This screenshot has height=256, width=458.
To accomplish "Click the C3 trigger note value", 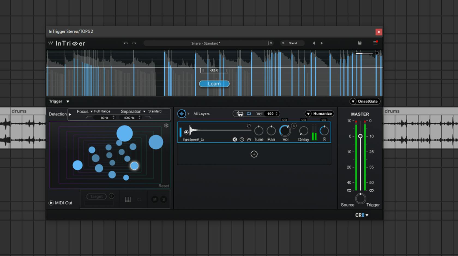I will tap(249, 114).
